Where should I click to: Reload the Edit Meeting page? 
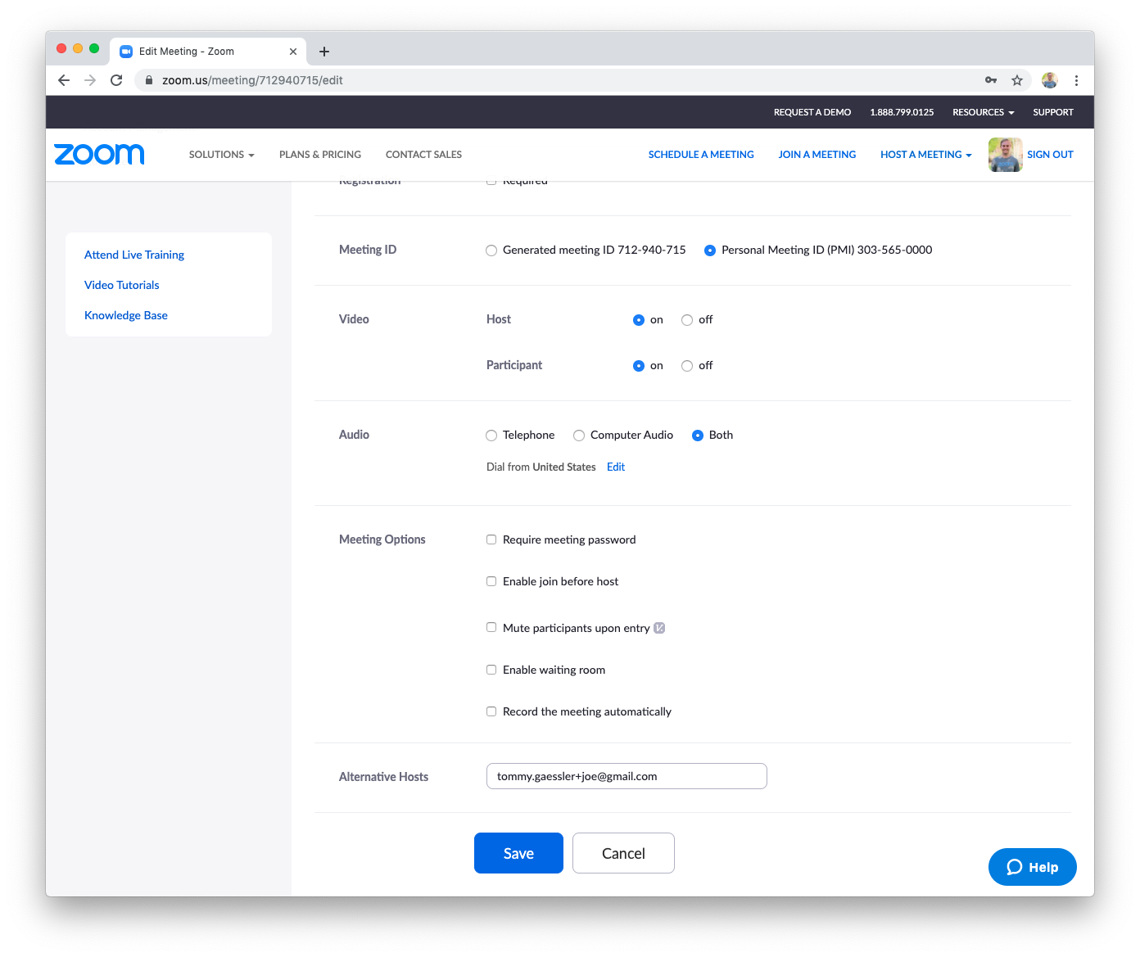[x=116, y=80]
